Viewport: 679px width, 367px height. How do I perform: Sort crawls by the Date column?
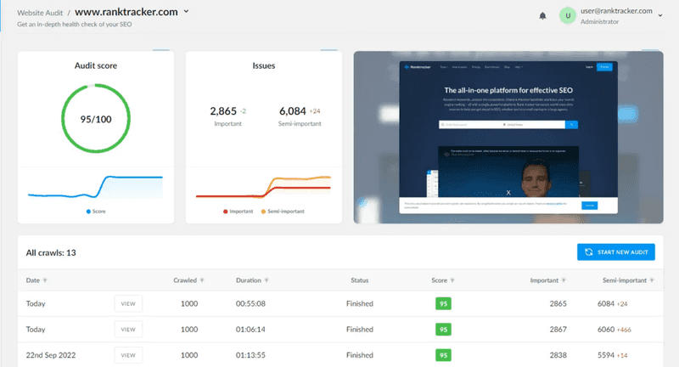pyautogui.click(x=36, y=280)
